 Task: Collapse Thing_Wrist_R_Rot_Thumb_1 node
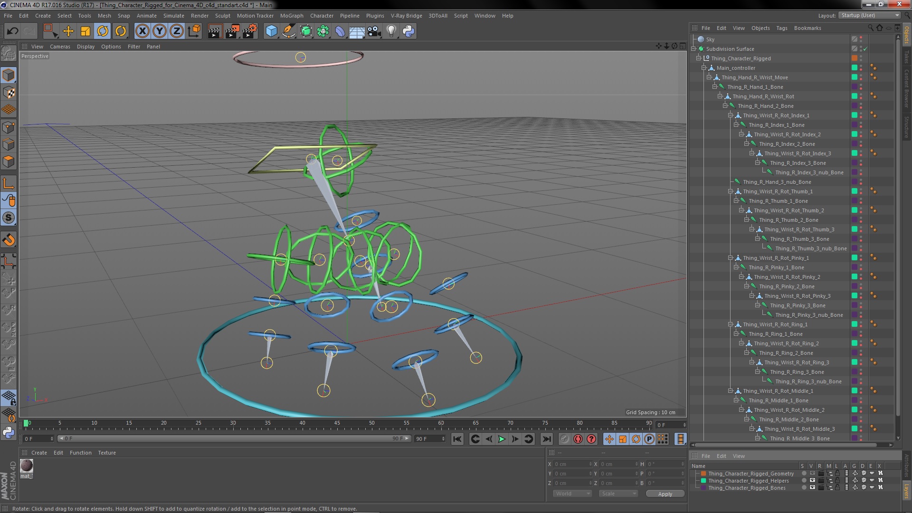[731, 191]
